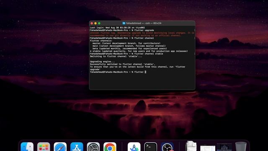Click 'Switching to flutter channel' line
This screenshot has height=151, width=268.
[x=116, y=56]
